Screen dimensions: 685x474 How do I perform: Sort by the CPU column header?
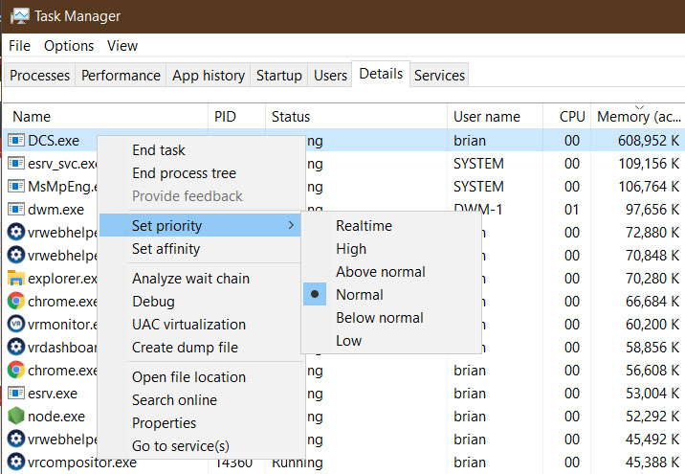[x=566, y=116]
